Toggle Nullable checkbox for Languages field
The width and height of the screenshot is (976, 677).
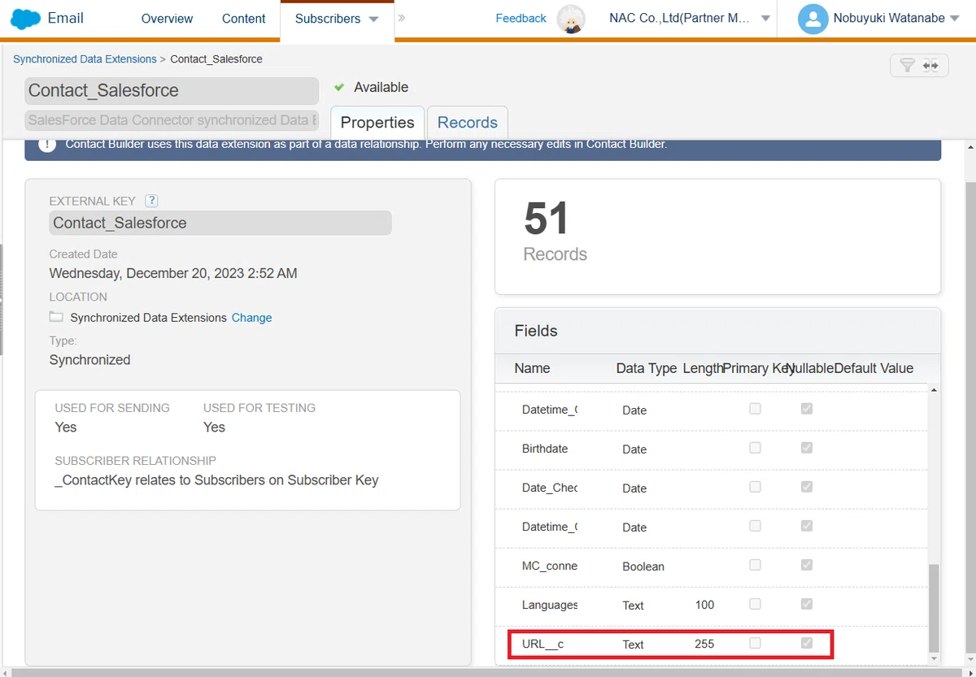pyautogui.click(x=806, y=604)
